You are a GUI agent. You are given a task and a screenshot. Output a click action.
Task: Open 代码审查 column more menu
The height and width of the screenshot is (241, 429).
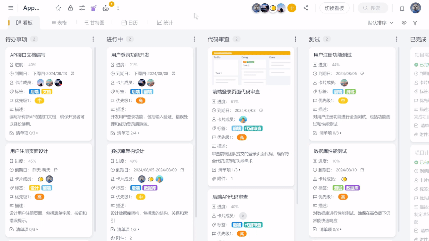click(295, 39)
